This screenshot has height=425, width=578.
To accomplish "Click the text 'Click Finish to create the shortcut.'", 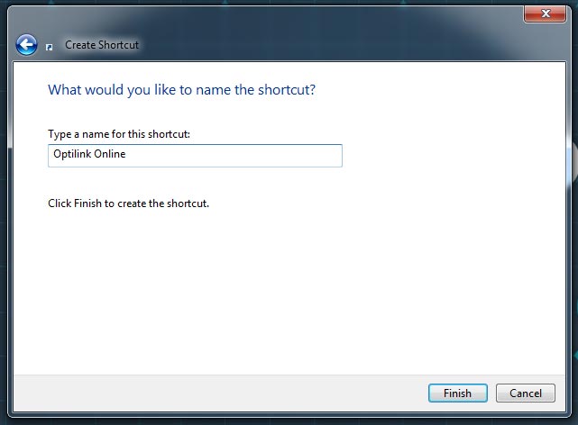I will coord(128,203).
